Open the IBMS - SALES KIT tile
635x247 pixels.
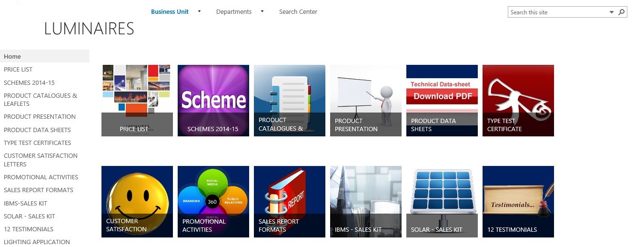click(x=366, y=202)
